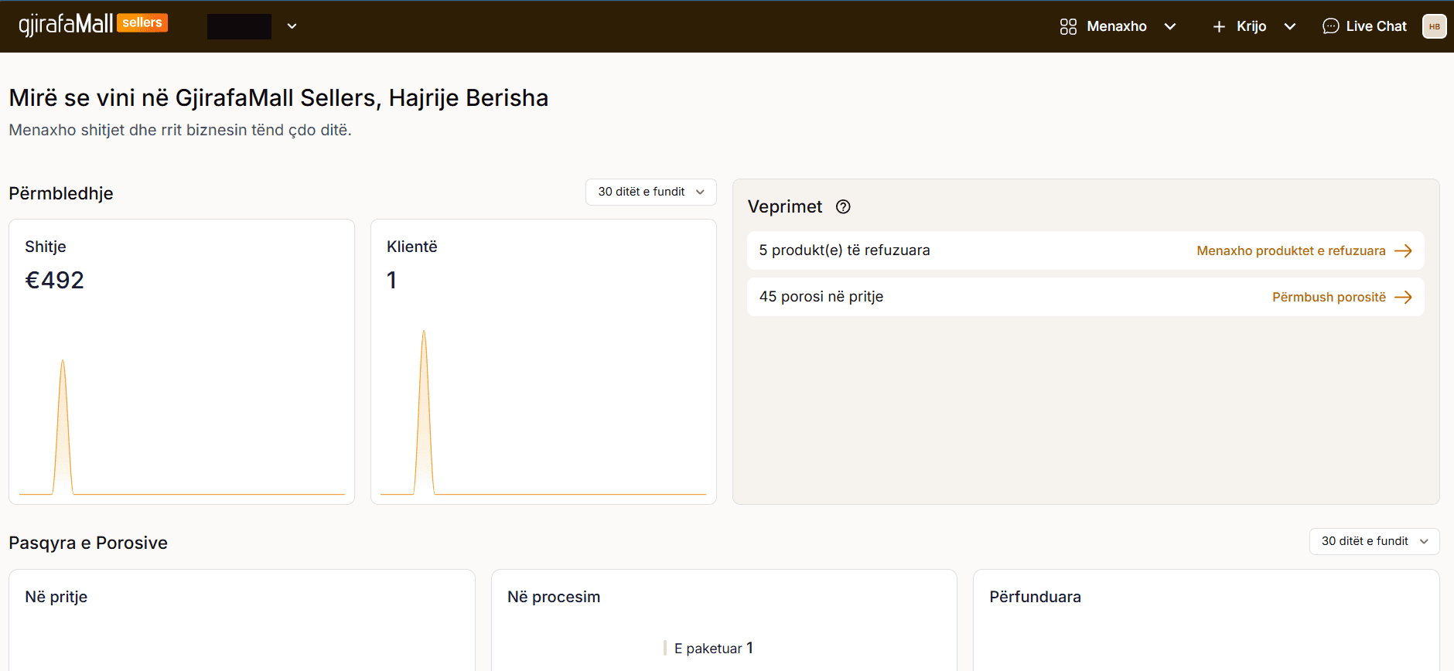Click the 'Në procesim' card title
1454x671 pixels.
pos(554,597)
